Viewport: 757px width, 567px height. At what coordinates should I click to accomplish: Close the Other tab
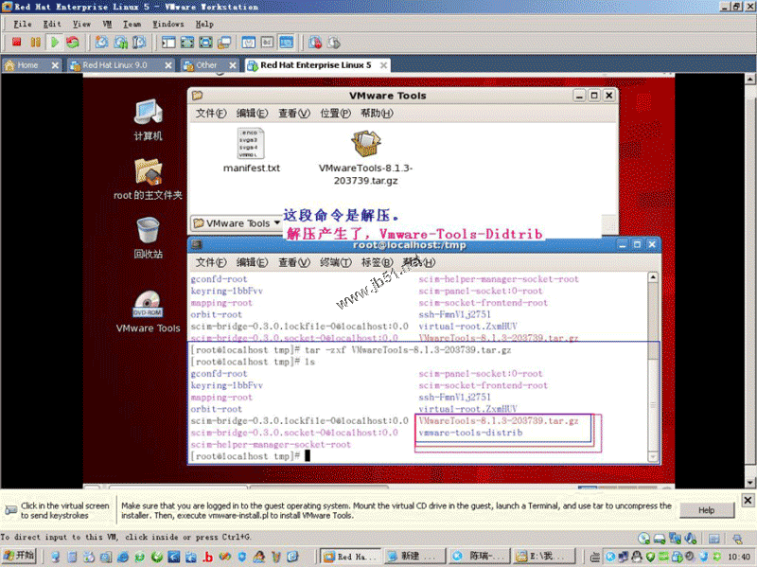pos(233,65)
